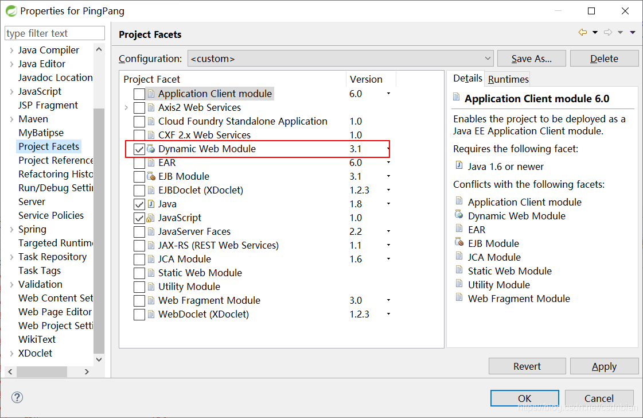Select MyBatipse in the properties tree
Screen dimensions: 643x418
[x=41, y=133]
